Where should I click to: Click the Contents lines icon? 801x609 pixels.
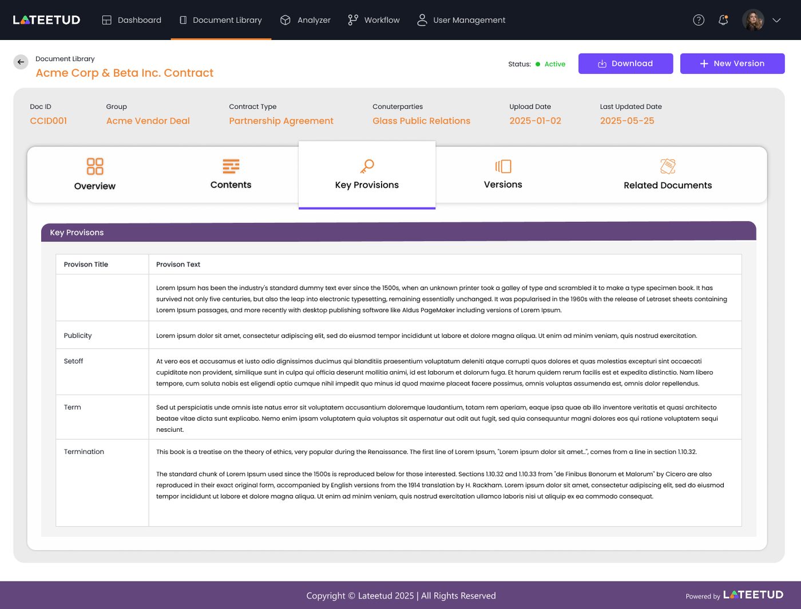coord(231,166)
